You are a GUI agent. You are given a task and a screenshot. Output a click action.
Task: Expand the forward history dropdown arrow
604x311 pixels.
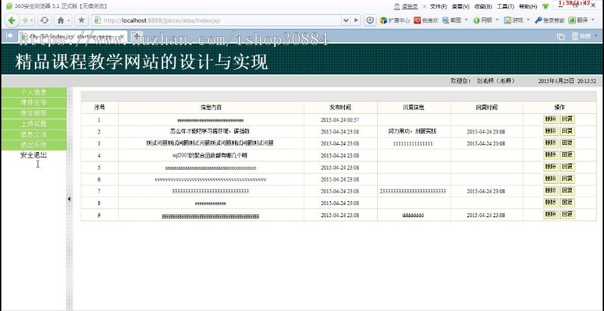pos(32,20)
